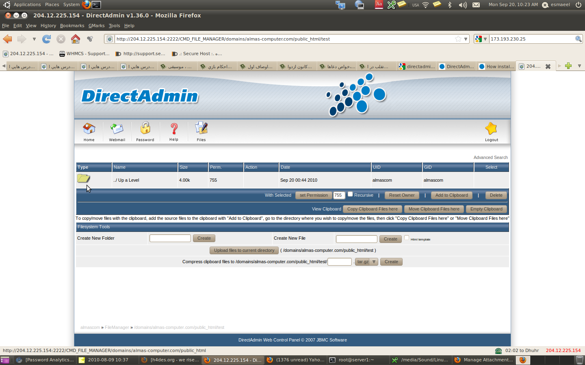Close the current 204... tab
Image resolution: width=585 pixels, height=365 pixels.
click(x=548, y=67)
